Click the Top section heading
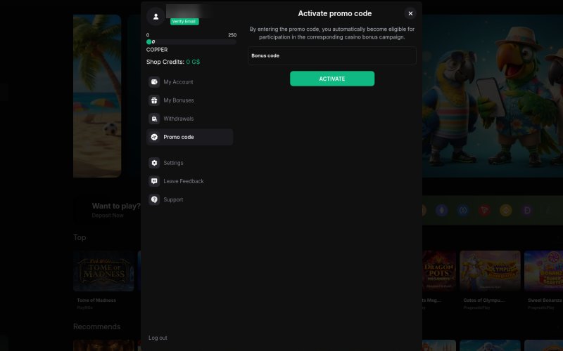563x351 pixels. [80, 237]
